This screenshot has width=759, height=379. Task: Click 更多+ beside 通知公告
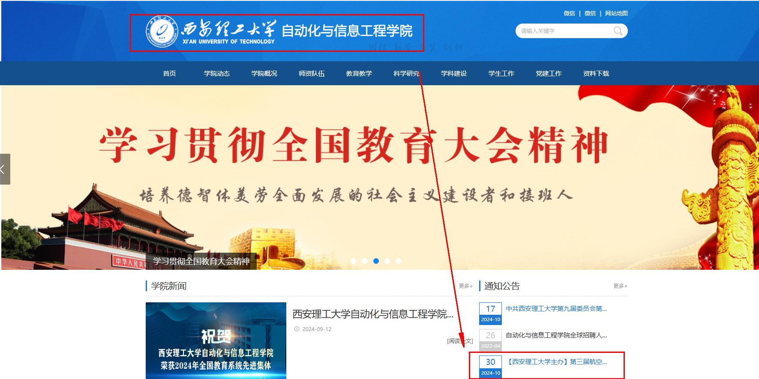(x=620, y=286)
